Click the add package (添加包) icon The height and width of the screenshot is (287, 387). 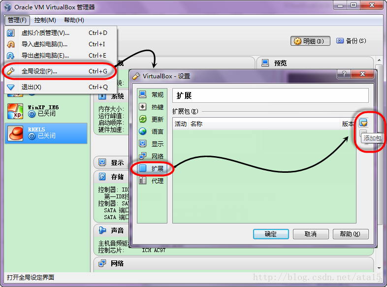(363, 123)
